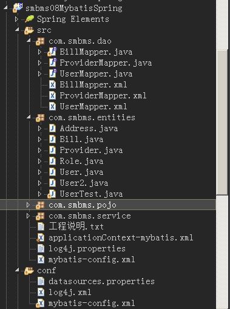The image size is (230, 309).
Task: Expand Provider.java to show members
Action: (39, 151)
